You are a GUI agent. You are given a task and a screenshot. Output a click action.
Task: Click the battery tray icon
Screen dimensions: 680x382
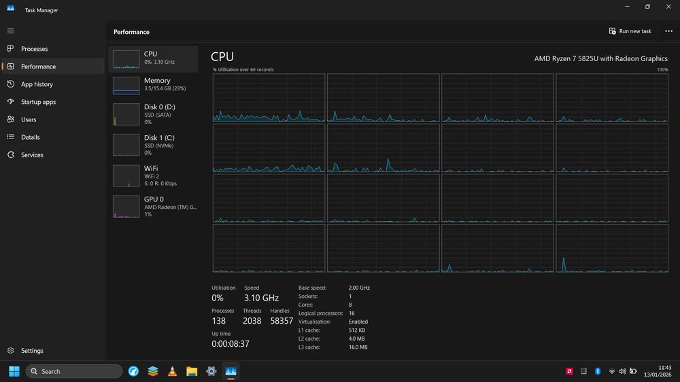(x=633, y=371)
